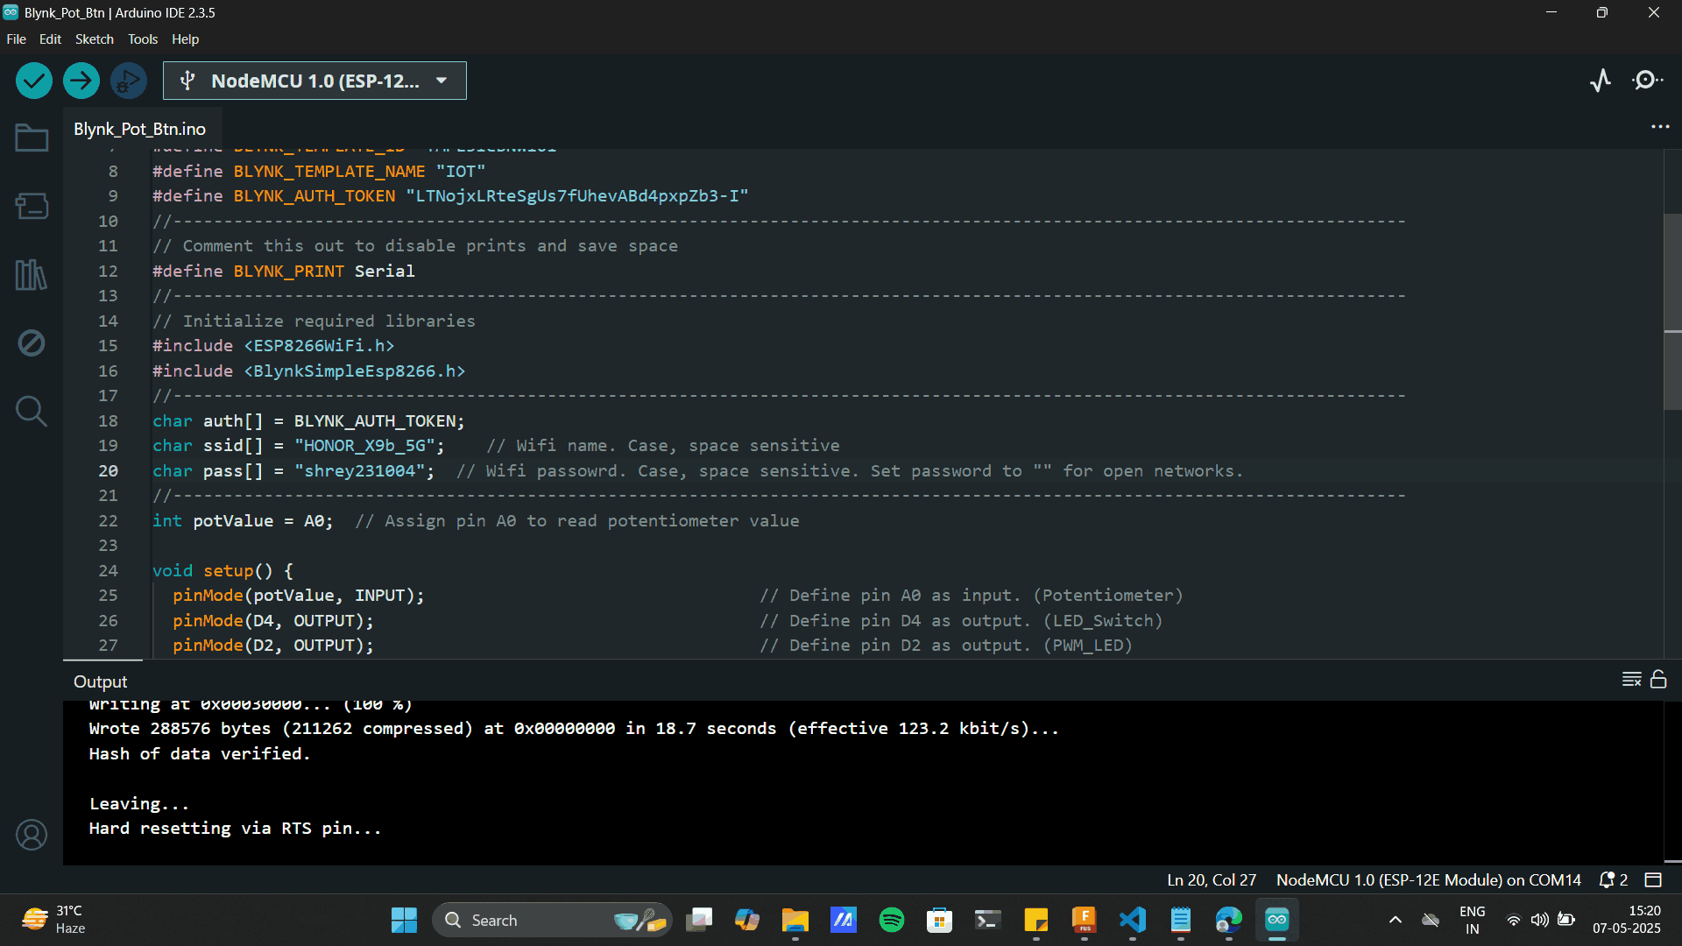
Task: Open the Sketch menu
Action: coord(94,39)
